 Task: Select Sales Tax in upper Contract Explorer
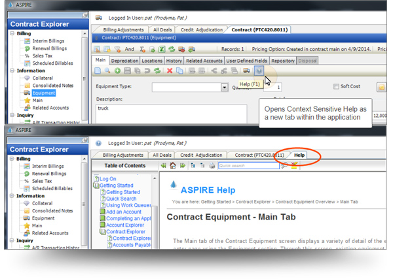coord(43,56)
